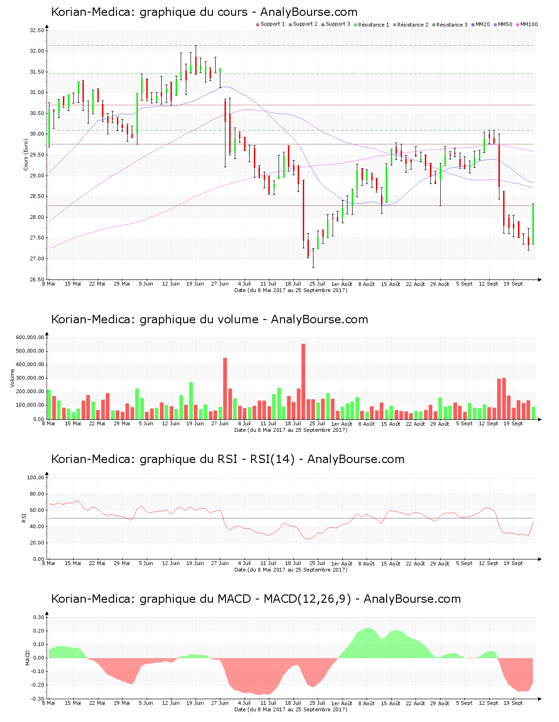Screen dimensions: 559x722
Task: Click the 20.00 RSI axis value
Action: (37, 543)
